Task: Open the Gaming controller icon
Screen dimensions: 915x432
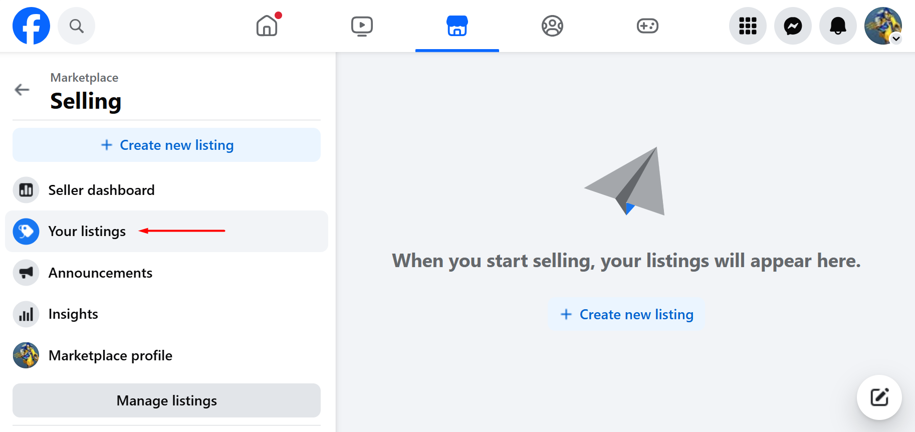Action: [647, 26]
